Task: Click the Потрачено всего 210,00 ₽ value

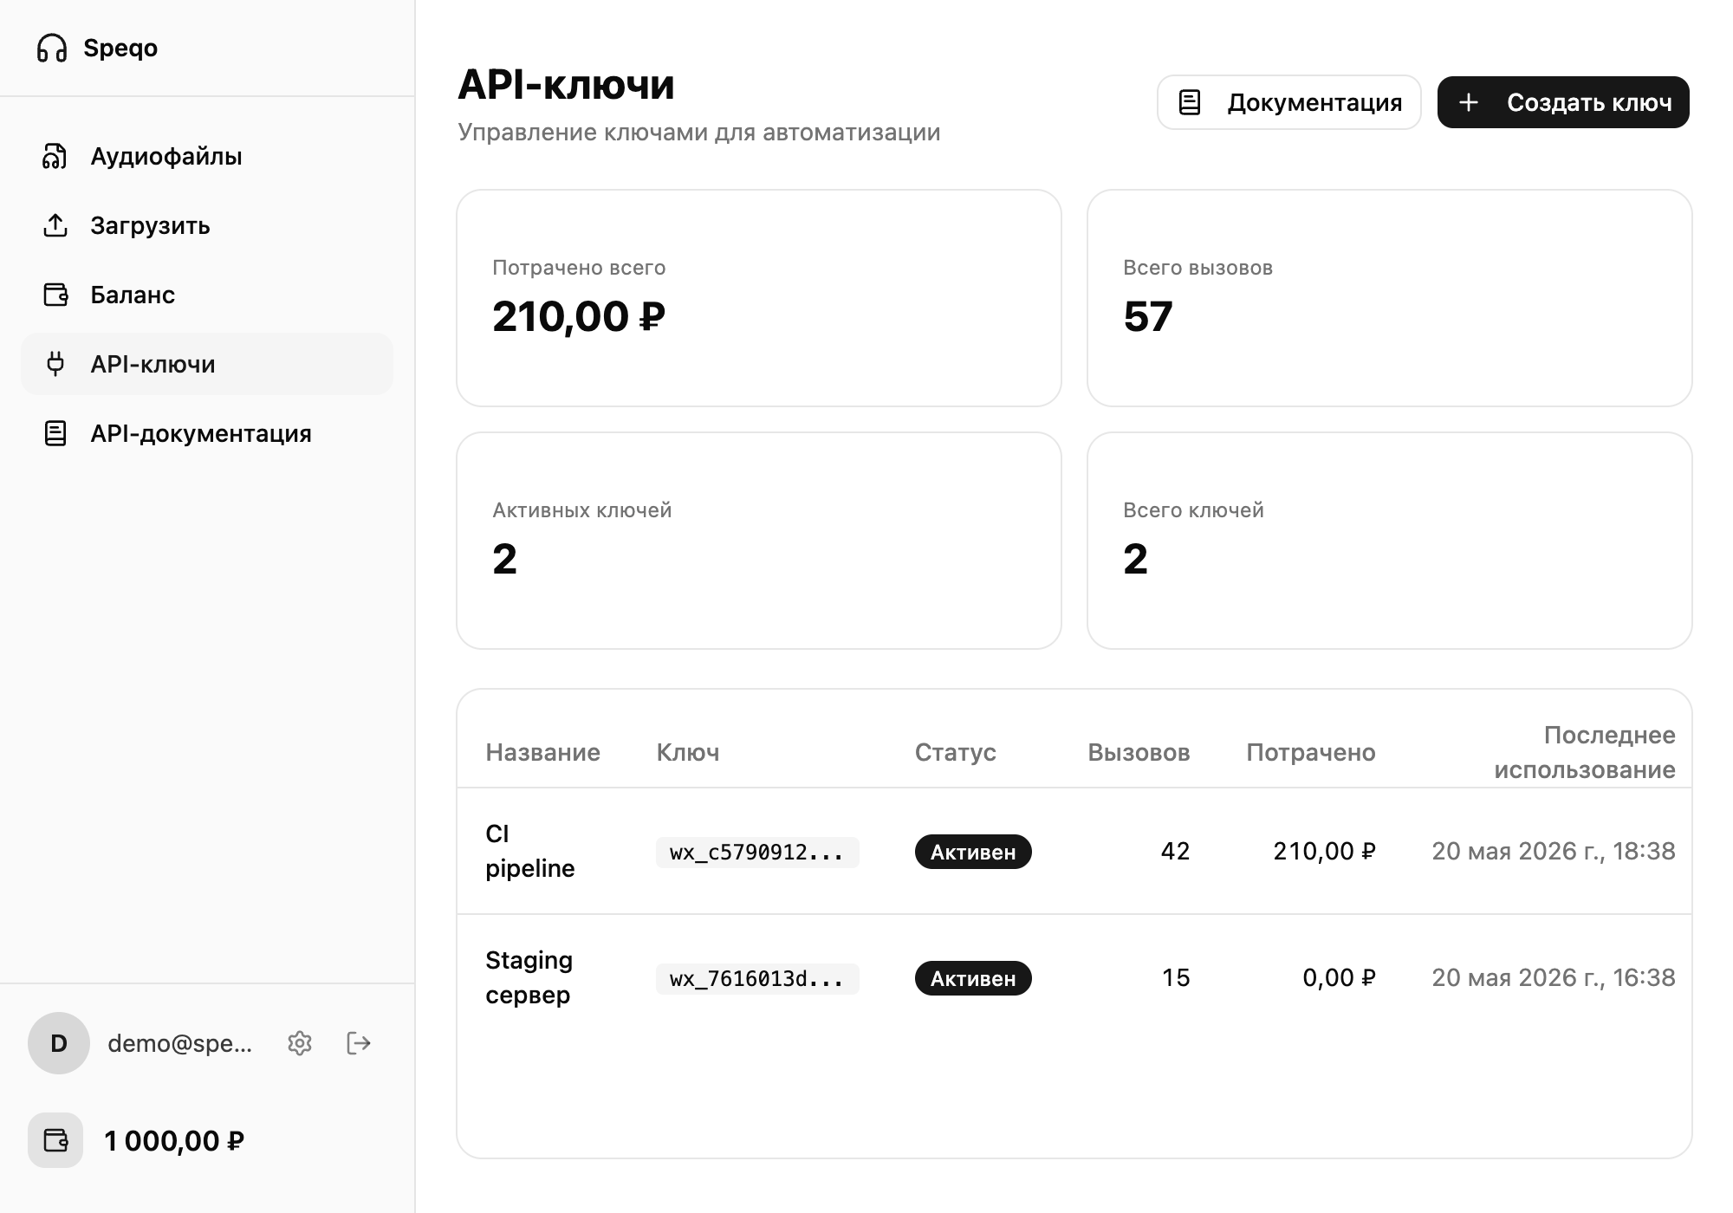Action: coord(579,316)
